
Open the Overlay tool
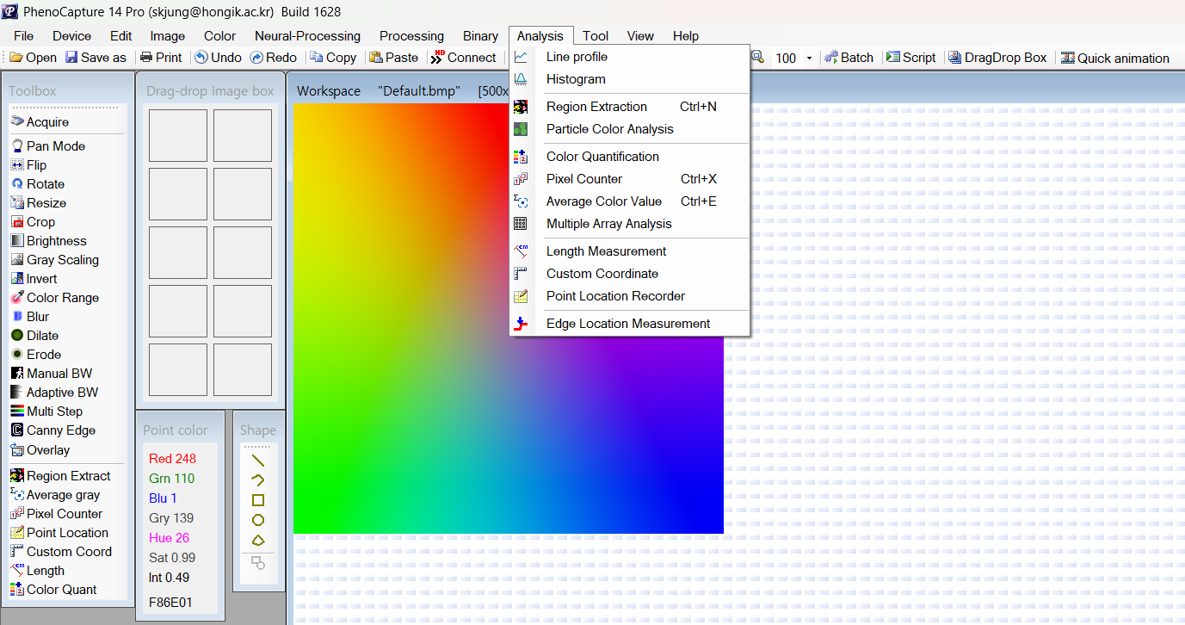(40, 450)
